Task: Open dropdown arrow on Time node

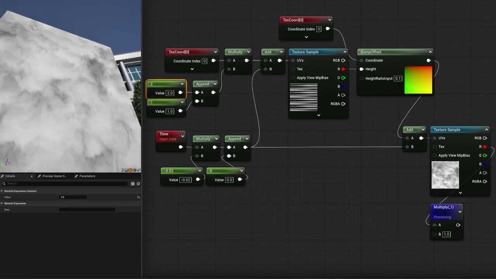Action: point(183,136)
